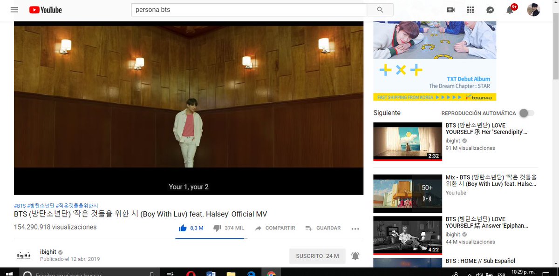Open the Serendipity video thumbnail

tap(408, 141)
